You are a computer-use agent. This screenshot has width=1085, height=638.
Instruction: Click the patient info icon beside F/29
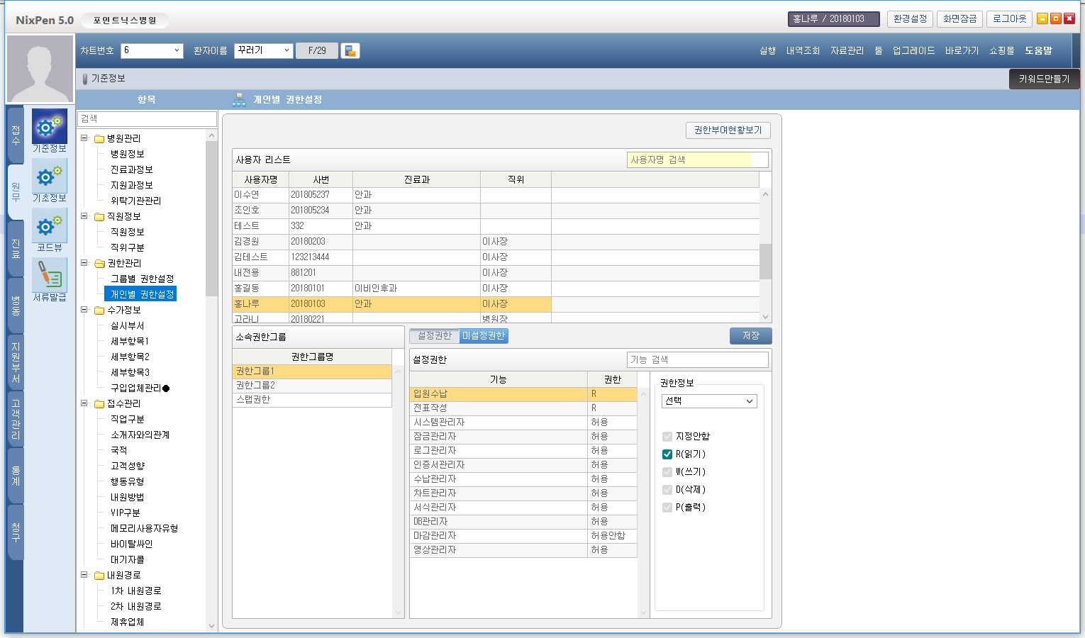[350, 50]
